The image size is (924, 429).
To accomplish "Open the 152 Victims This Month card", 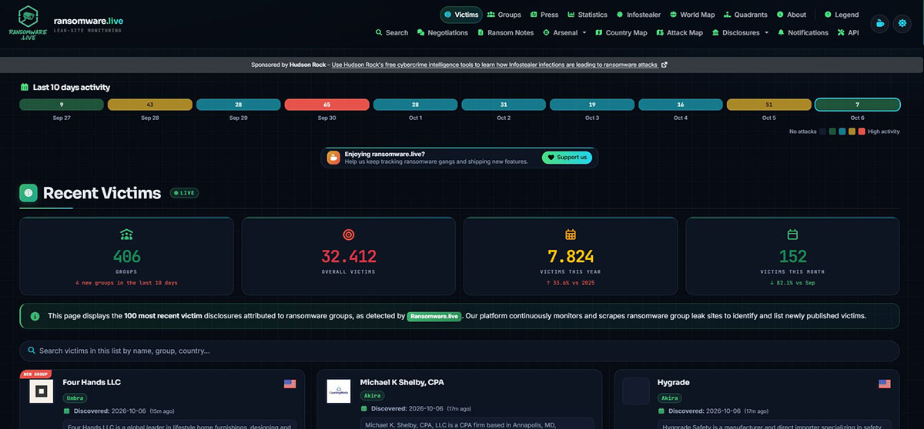I will (792, 256).
